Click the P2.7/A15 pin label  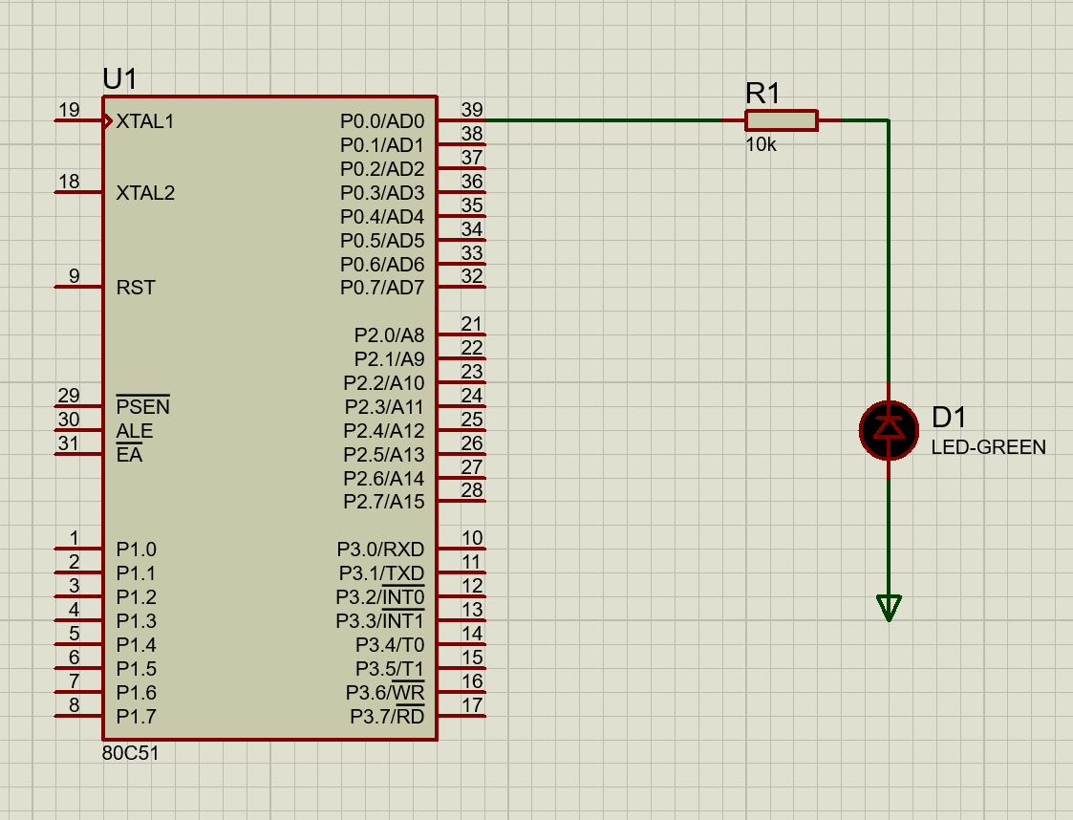[383, 502]
